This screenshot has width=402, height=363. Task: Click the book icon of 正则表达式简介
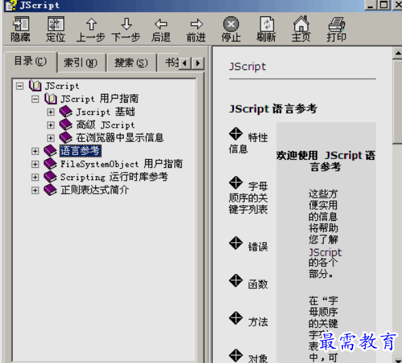tap(50, 190)
